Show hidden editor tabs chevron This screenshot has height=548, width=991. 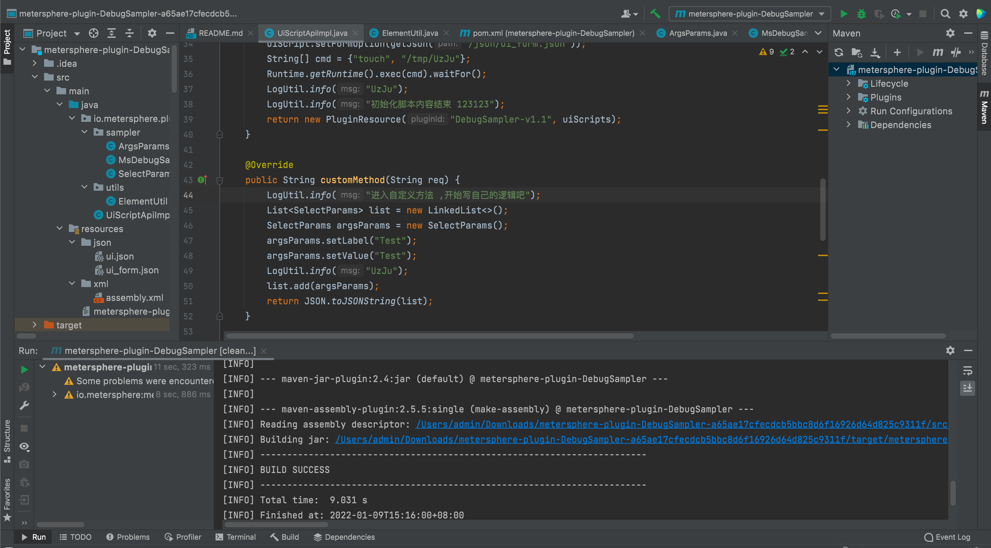click(818, 33)
